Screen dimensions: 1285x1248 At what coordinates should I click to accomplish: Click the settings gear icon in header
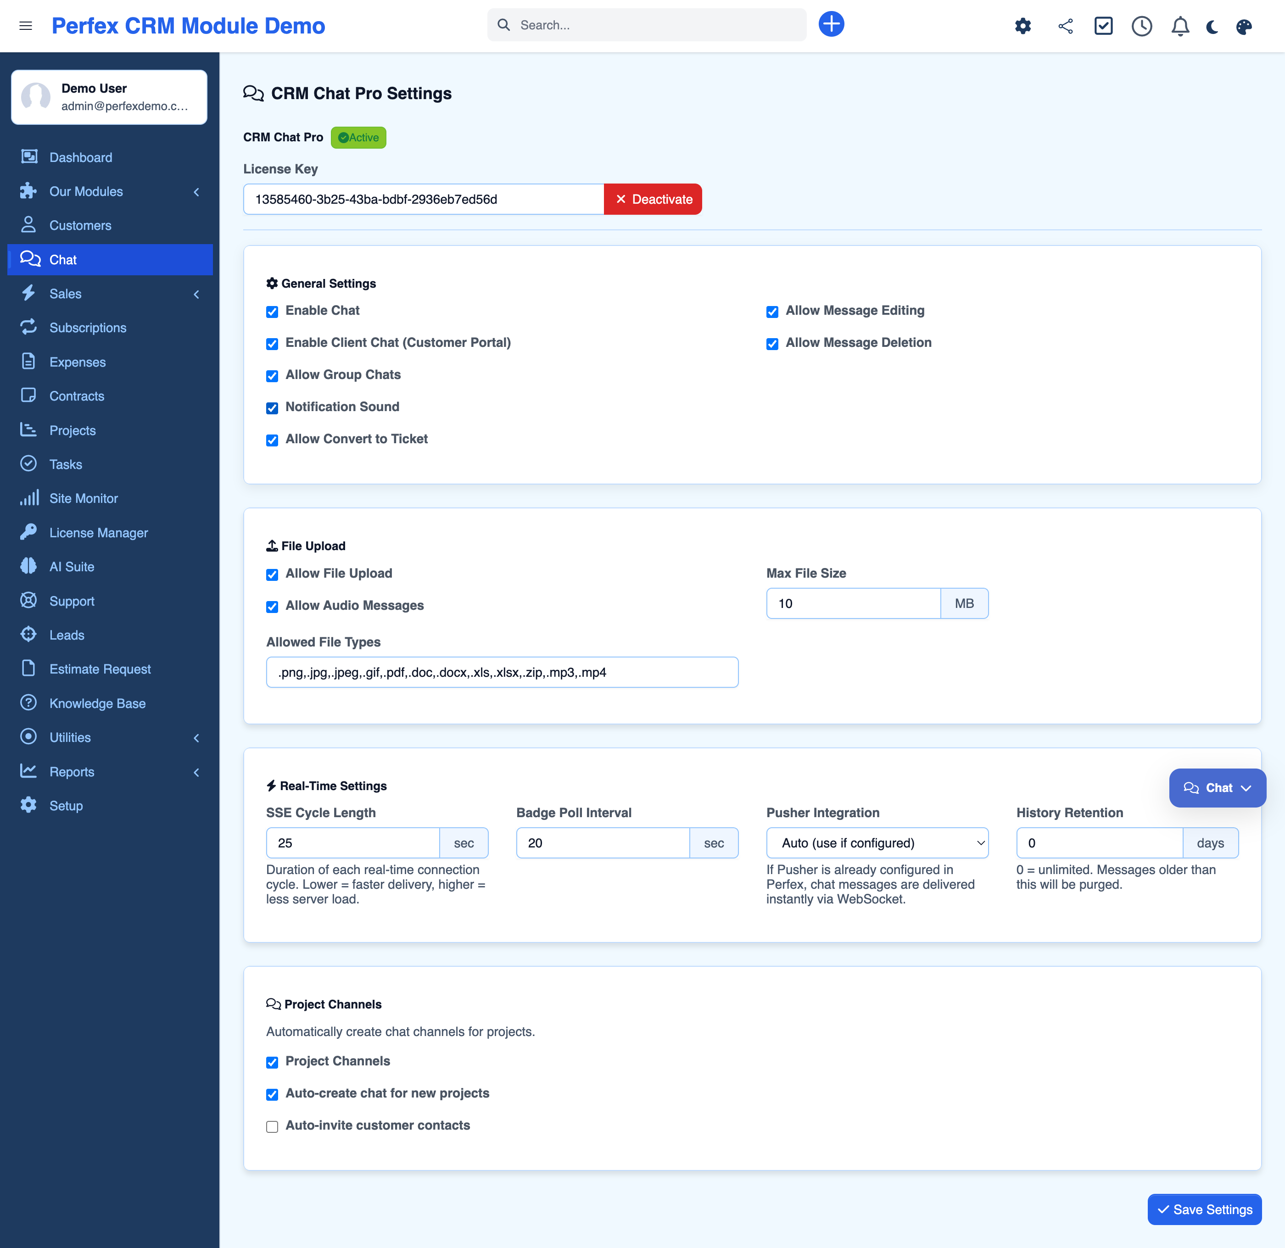click(x=1023, y=26)
